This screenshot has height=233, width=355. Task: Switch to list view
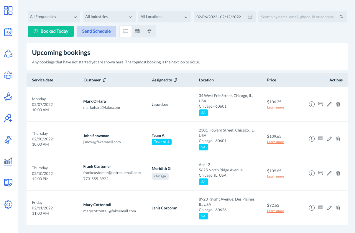[126, 31]
